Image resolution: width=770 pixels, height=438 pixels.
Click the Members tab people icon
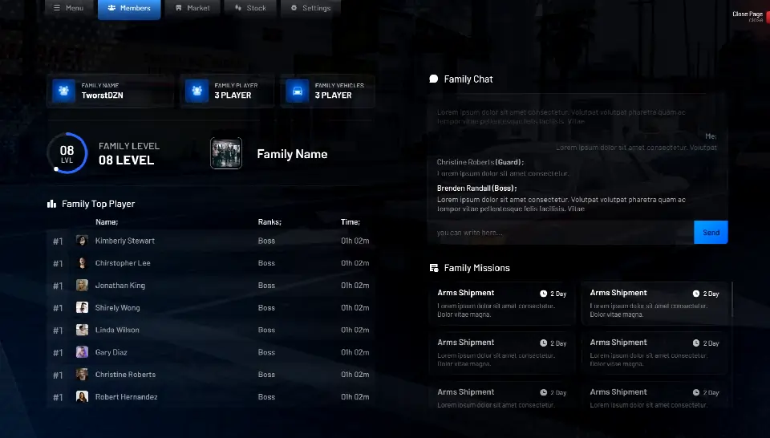111,8
